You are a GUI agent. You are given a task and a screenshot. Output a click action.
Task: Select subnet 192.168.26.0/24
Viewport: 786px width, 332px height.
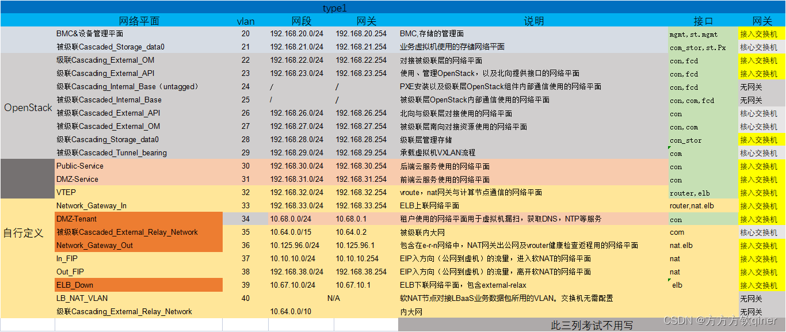tap(301, 113)
